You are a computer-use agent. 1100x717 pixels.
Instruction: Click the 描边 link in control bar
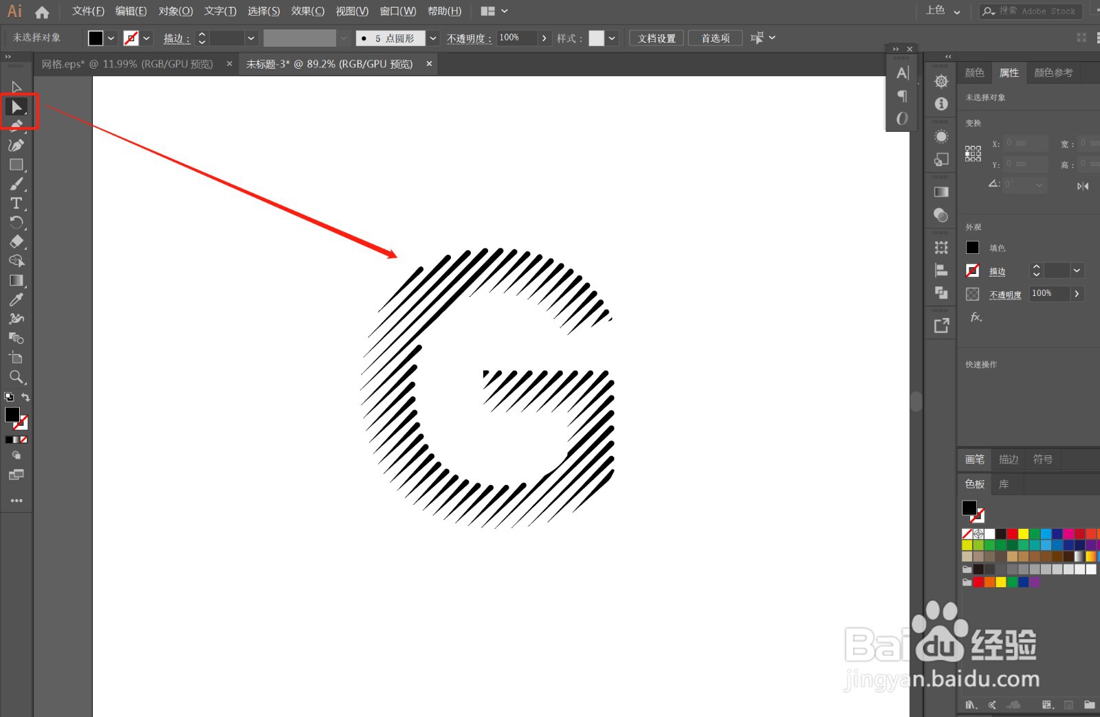coord(177,38)
